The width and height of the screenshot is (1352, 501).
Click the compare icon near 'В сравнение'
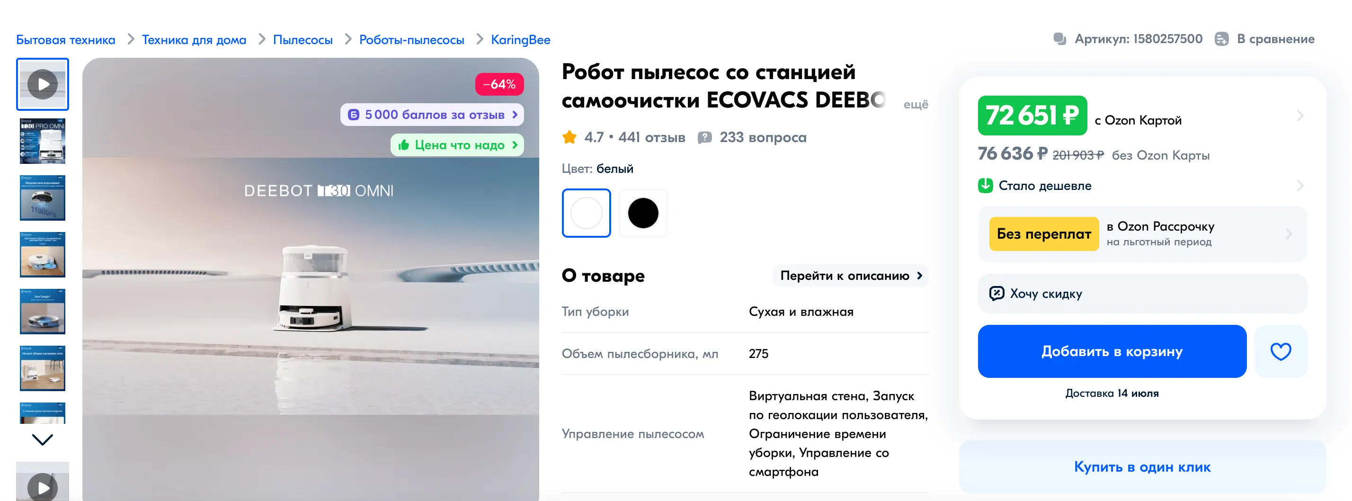[x=1221, y=39]
